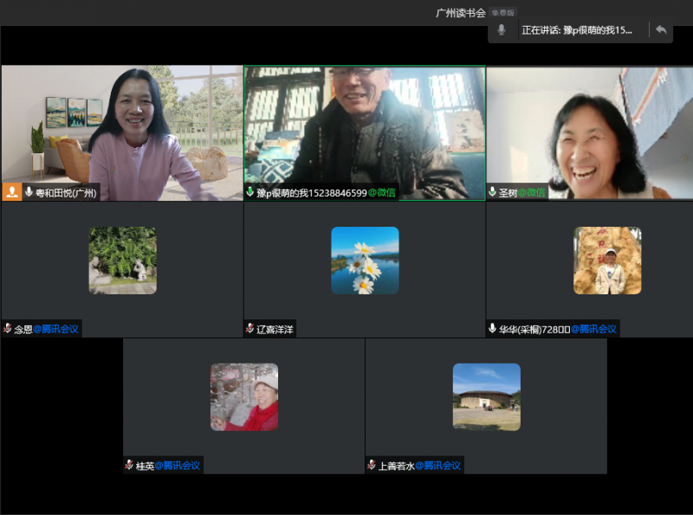Viewport: 693px width, 515px height.
Task: Click the daisy flower avatar of 辽喜洋洋
Action: [x=365, y=261]
